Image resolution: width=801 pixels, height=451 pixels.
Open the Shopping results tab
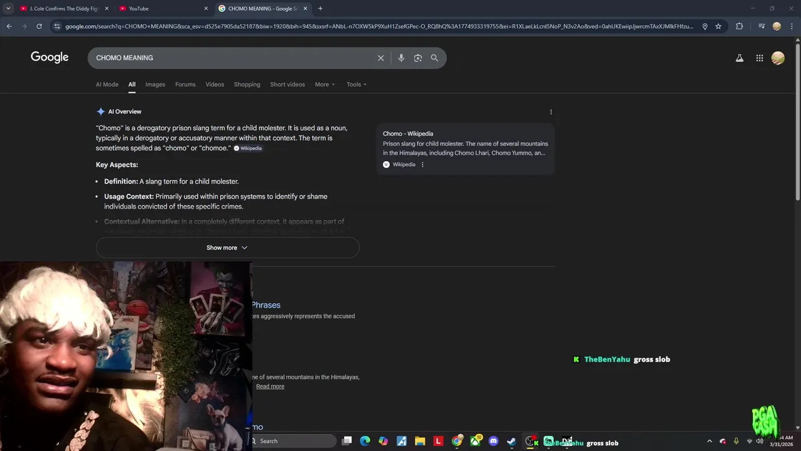point(247,85)
